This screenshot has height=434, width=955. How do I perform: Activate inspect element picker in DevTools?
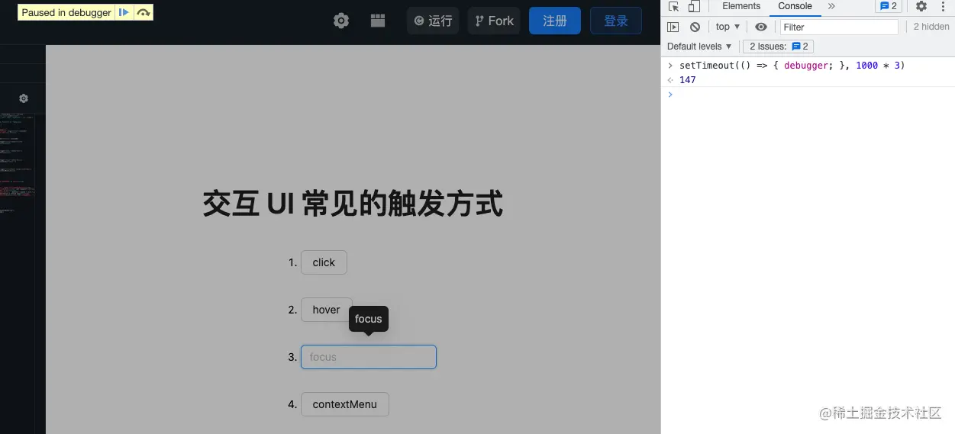click(673, 6)
